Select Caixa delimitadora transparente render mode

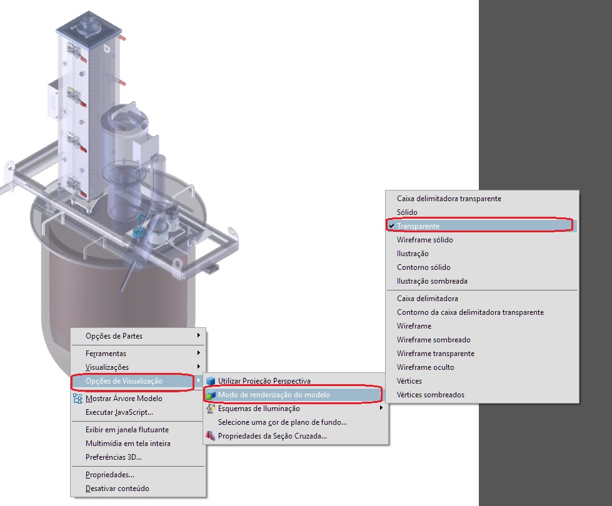(482, 199)
